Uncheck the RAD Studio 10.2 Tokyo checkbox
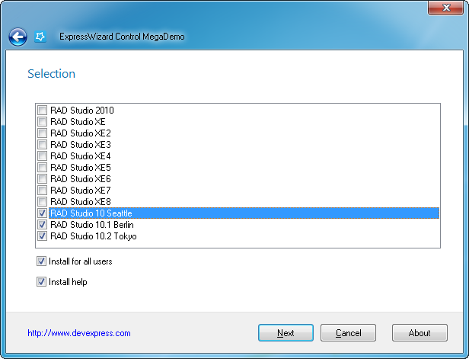This screenshot has height=359, width=469. point(42,236)
